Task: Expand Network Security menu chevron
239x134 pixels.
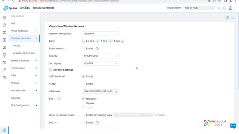Action: (37, 61)
